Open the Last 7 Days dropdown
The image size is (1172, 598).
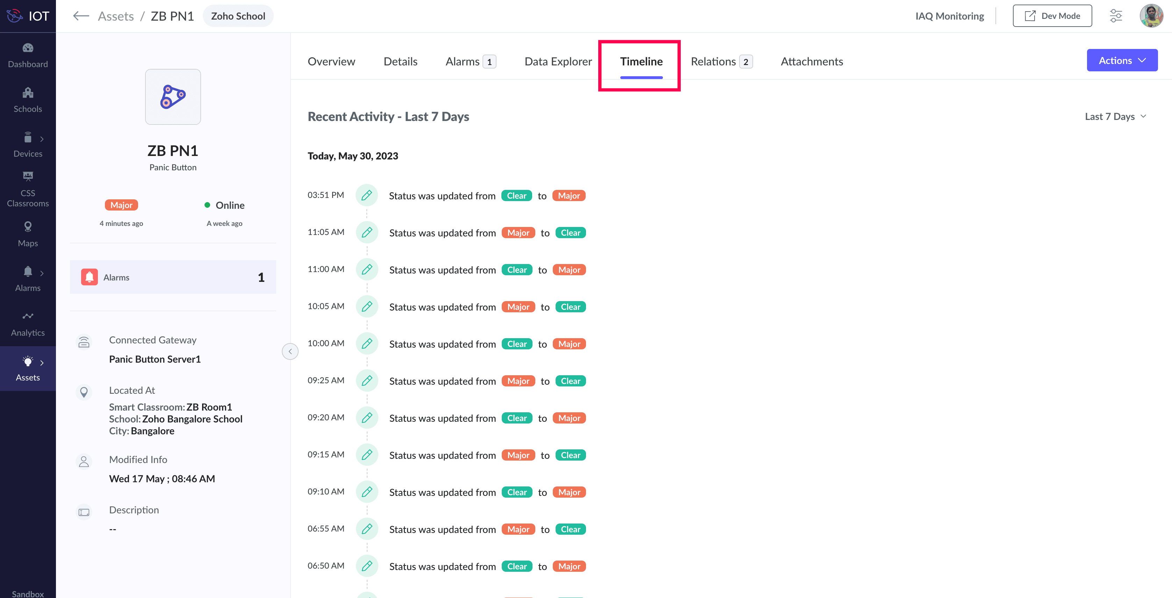tap(1115, 116)
